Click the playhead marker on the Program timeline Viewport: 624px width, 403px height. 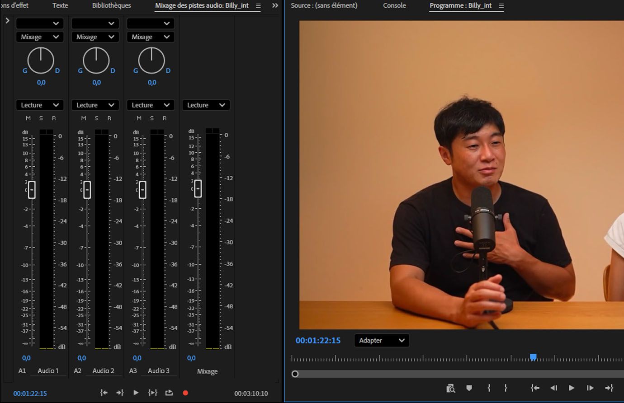click(534, 357)
